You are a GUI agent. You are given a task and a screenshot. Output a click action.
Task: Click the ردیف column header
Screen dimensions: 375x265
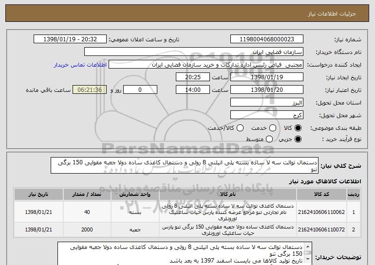click(x=354, y=194)
